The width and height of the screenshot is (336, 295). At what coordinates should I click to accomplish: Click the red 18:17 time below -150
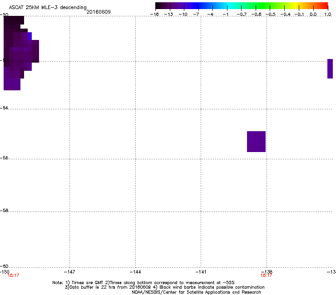coord(13,275)
